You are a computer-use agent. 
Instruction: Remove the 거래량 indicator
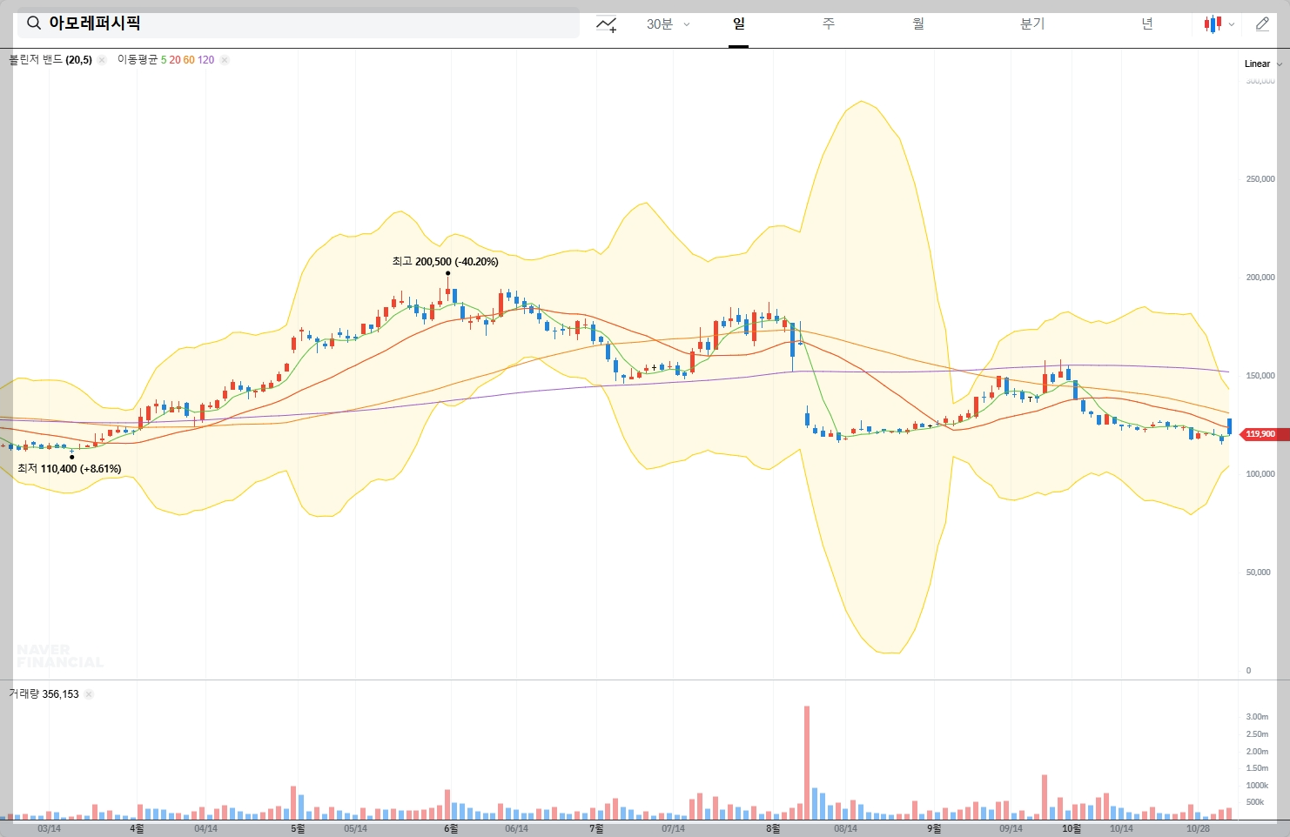click(x=89, y=694)
